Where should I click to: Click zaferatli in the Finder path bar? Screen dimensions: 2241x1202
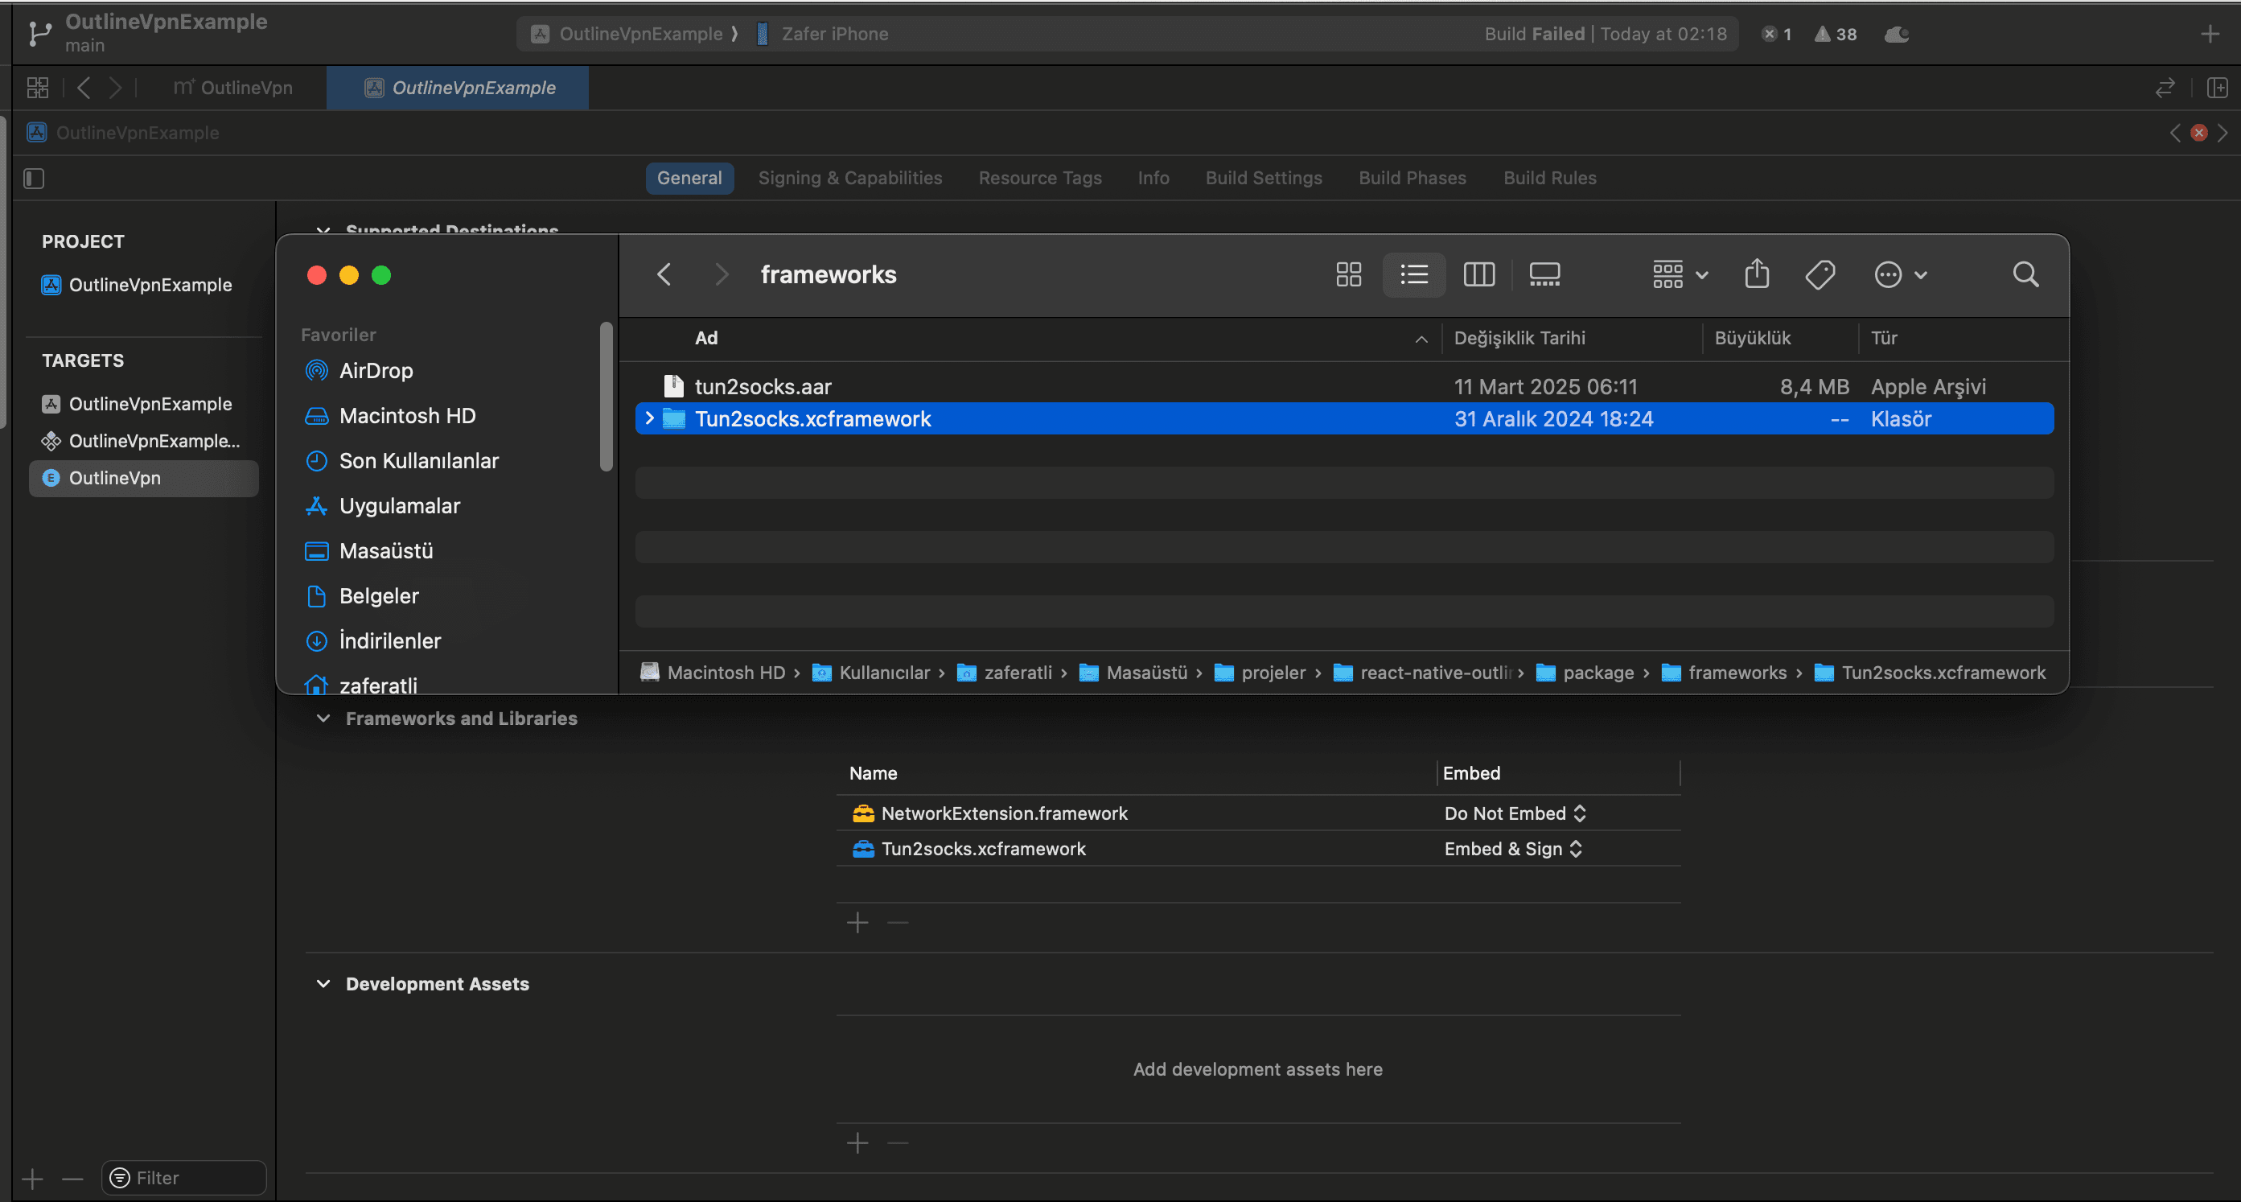(x=1005, y=672)
